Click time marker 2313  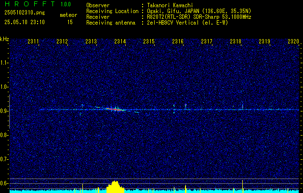[x=91, y=41]
